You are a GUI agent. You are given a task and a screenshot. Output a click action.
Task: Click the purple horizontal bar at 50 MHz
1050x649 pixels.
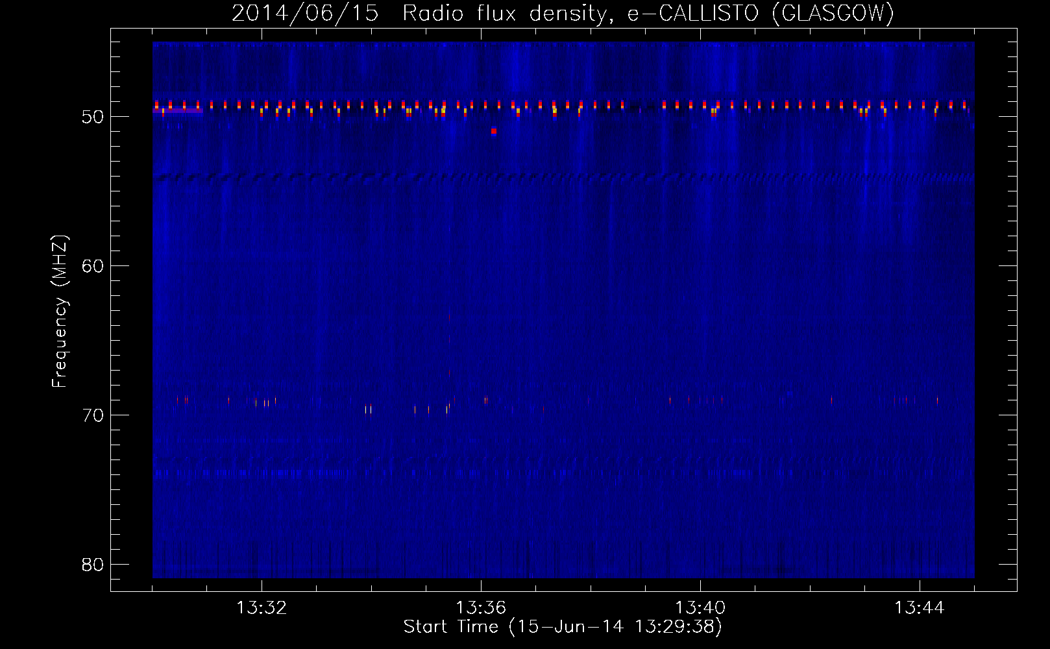click(178, 111)
